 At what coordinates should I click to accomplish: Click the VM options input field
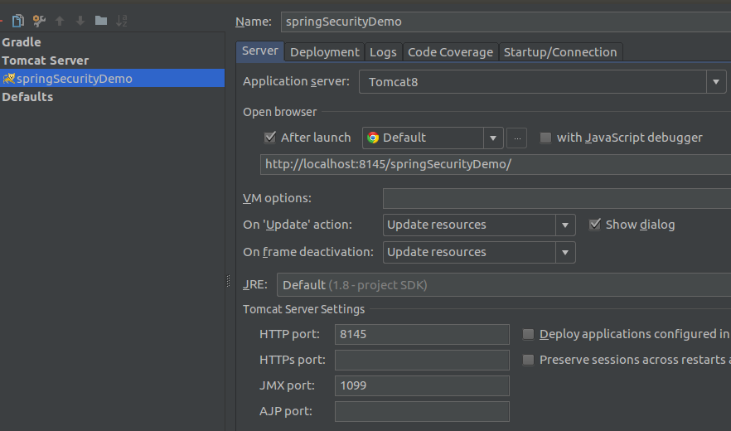(x=557, y=199)
